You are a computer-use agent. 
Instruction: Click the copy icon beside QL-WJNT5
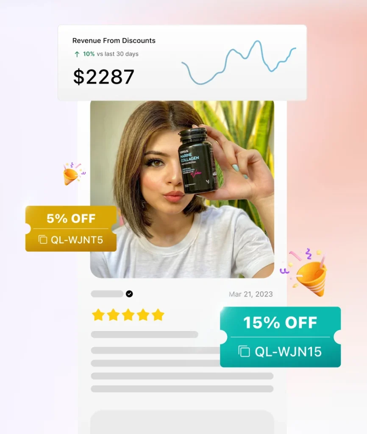click(x=43, y=239)
